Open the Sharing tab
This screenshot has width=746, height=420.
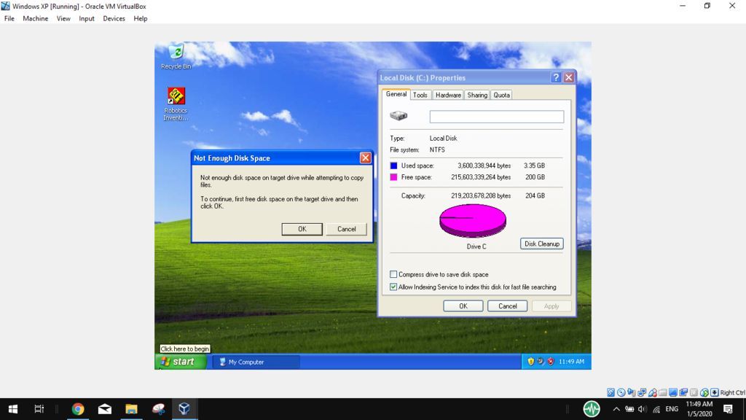coord(477,96)
